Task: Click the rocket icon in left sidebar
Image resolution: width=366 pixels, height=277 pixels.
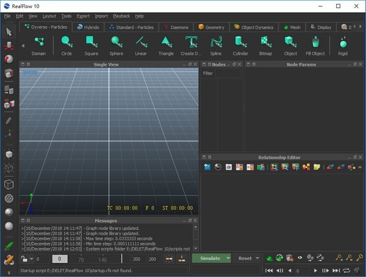Action: pyautogui.click(x=9, y=259)
